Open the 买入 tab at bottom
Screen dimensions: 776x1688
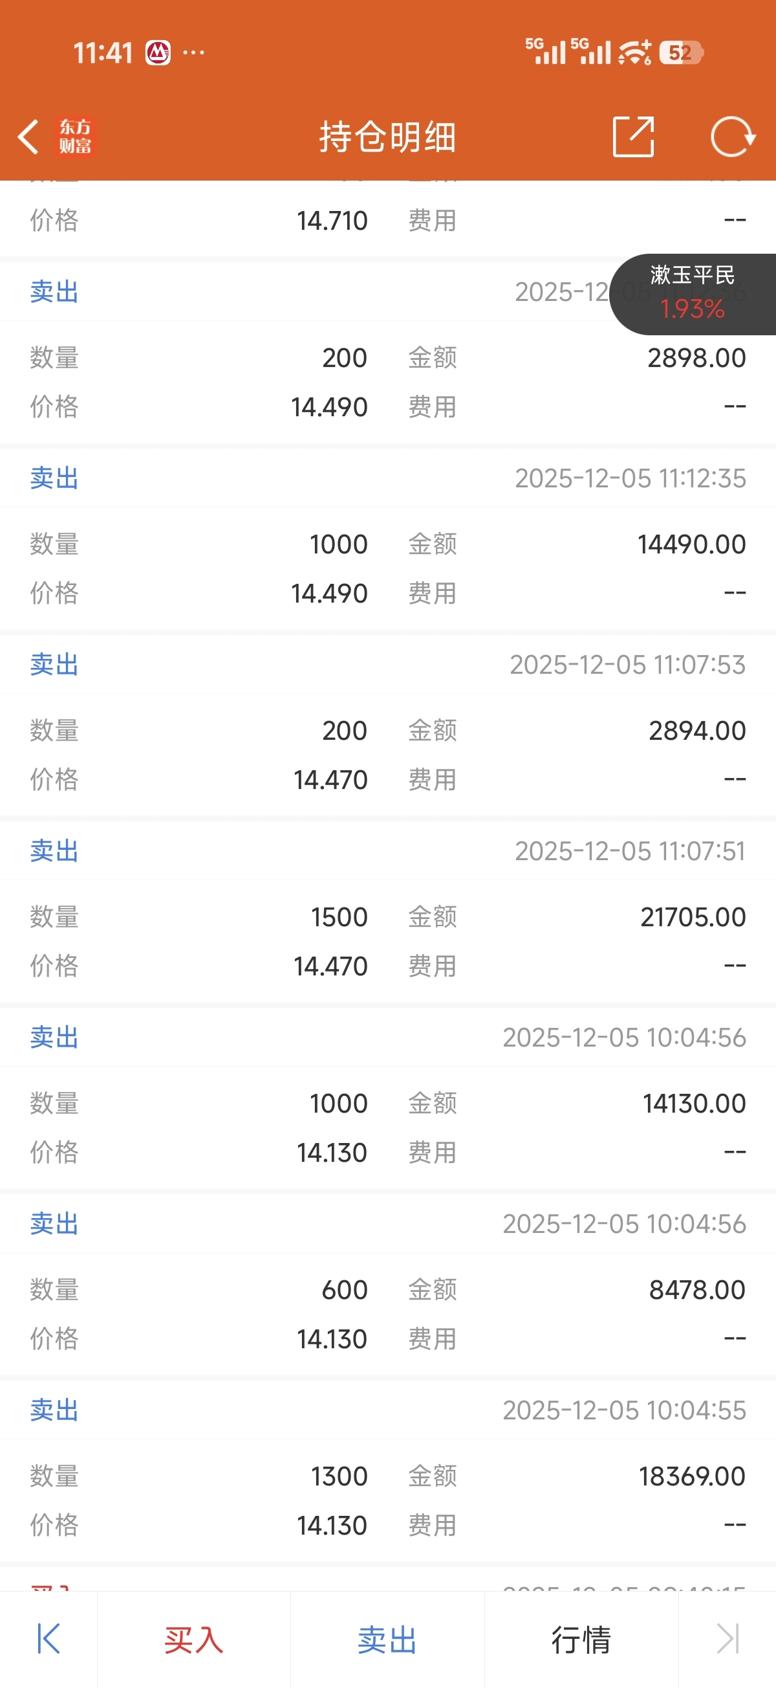[193, 1639]
